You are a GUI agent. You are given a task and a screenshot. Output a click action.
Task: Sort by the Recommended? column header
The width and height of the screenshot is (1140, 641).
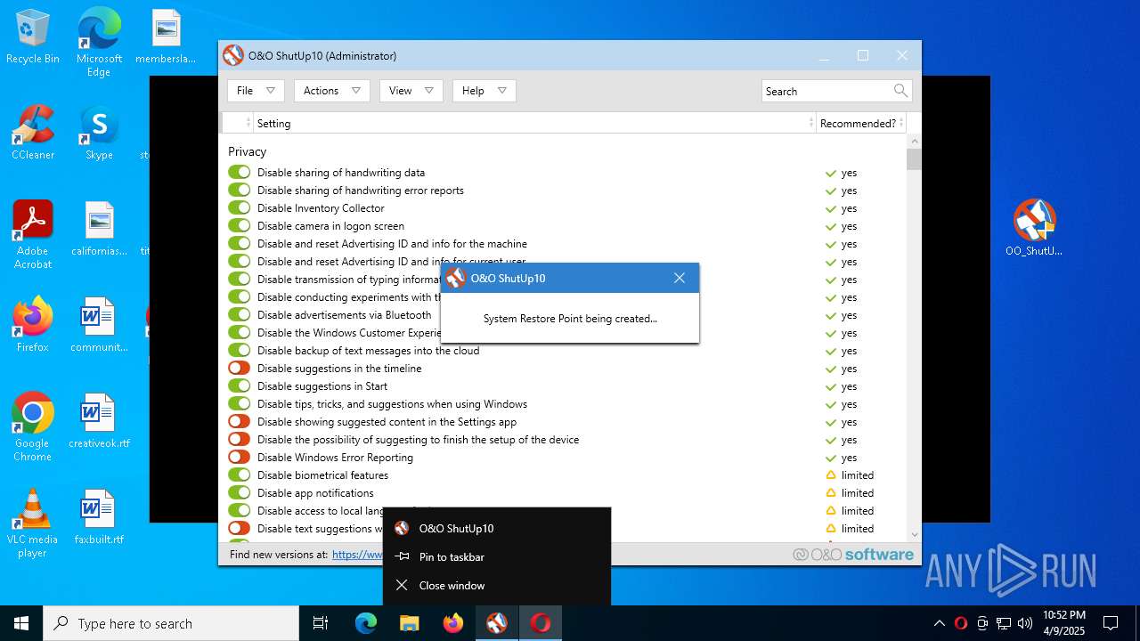click(x=860, y=123)
